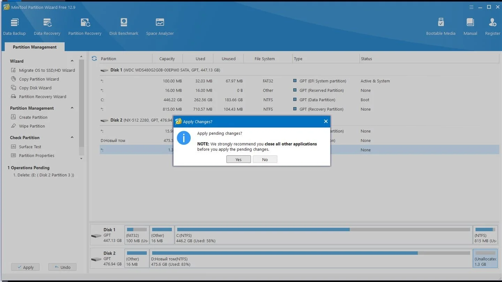Open the Manual icon
This screenshot has height=282, width=502.
tap(470, 27)
